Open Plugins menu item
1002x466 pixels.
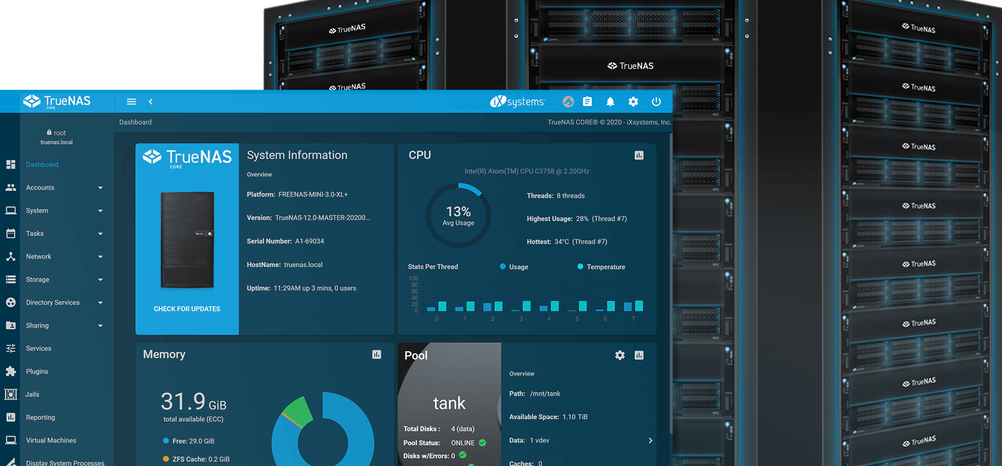click(37, 371)
